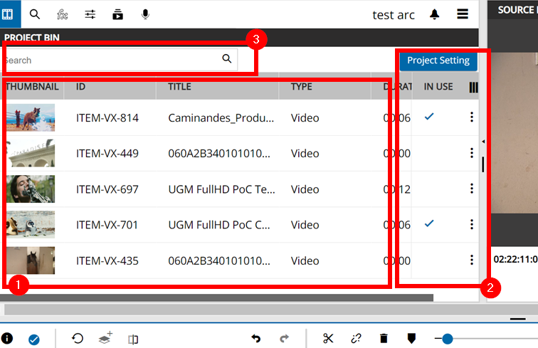Click the scissors cut tool
Image resolution: width=538 pixels, height=348 pixels.
pos(328,339)
